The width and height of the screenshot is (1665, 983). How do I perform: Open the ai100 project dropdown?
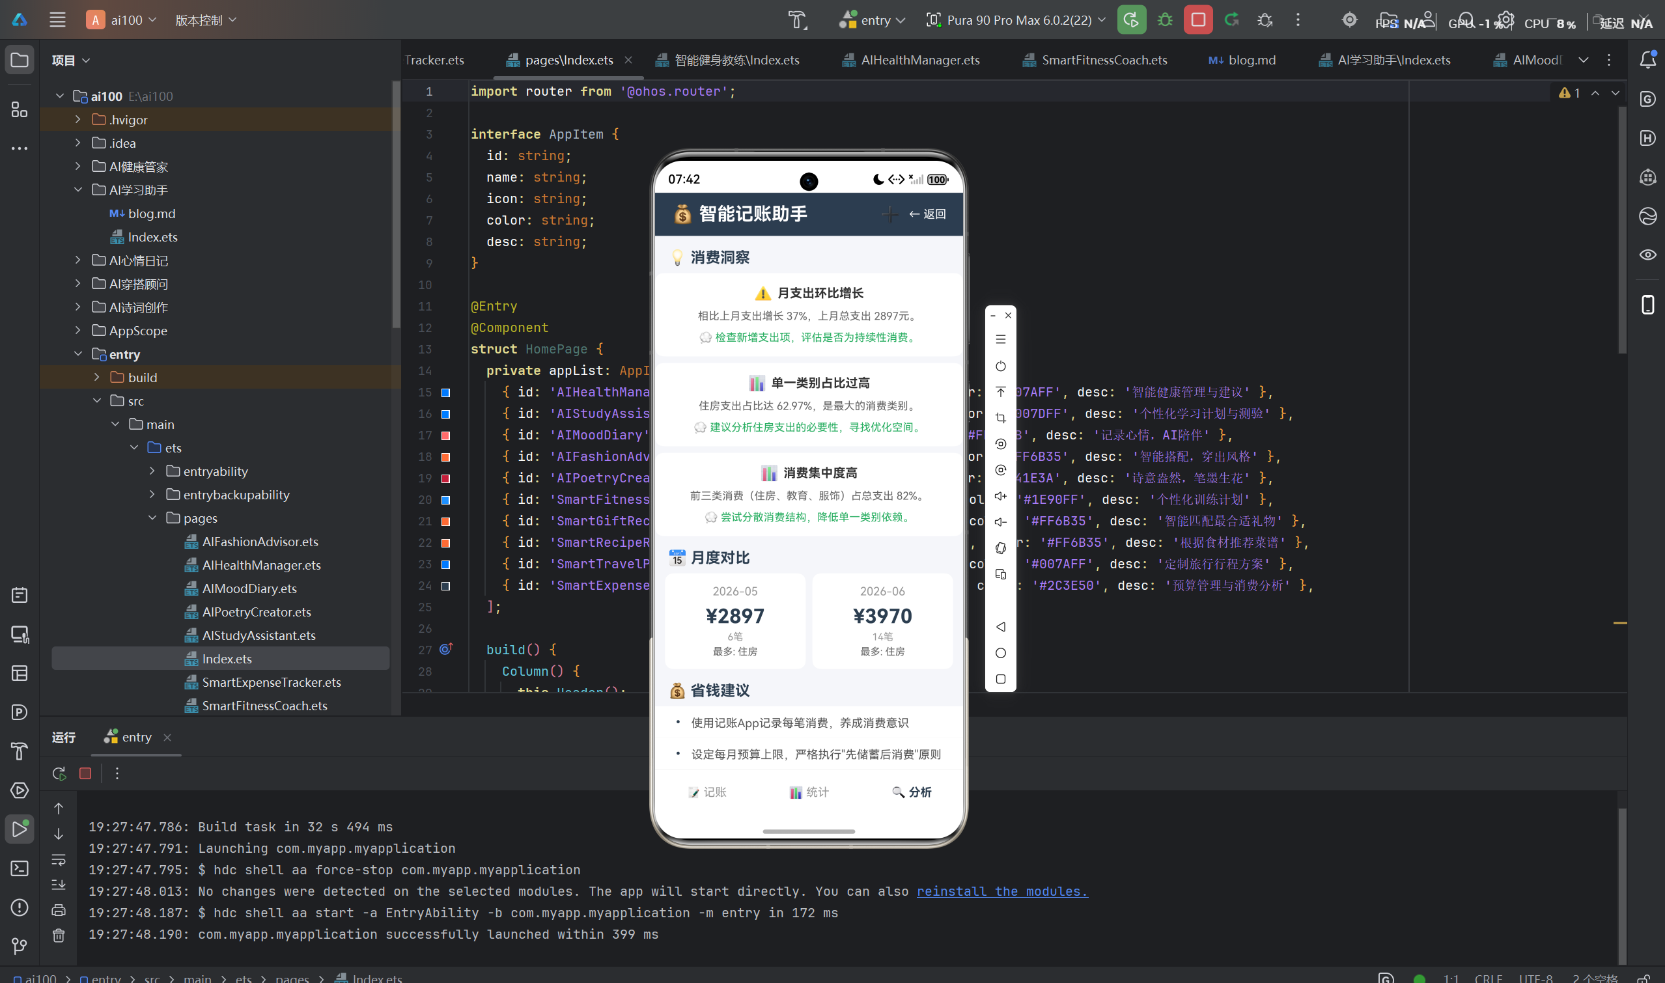coord(122,20)
